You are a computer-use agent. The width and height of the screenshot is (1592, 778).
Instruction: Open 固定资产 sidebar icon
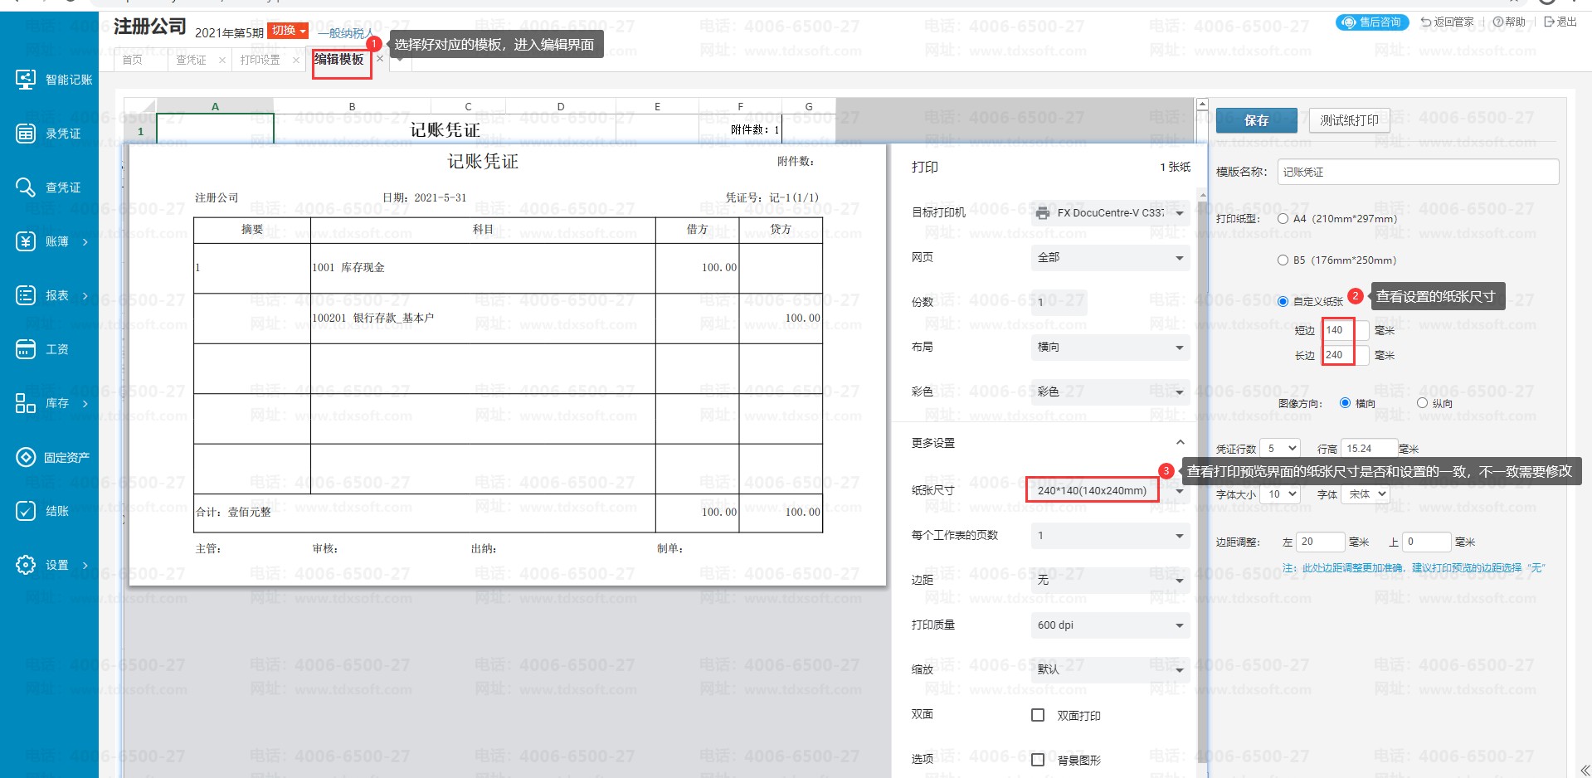click(x=27, y=457)
